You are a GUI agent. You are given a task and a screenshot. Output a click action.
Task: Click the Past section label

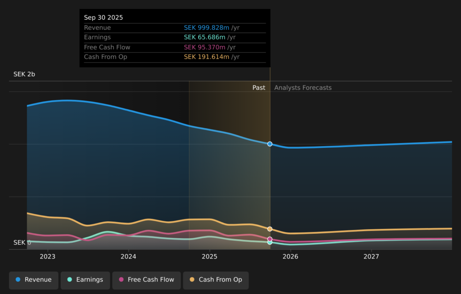258,88
